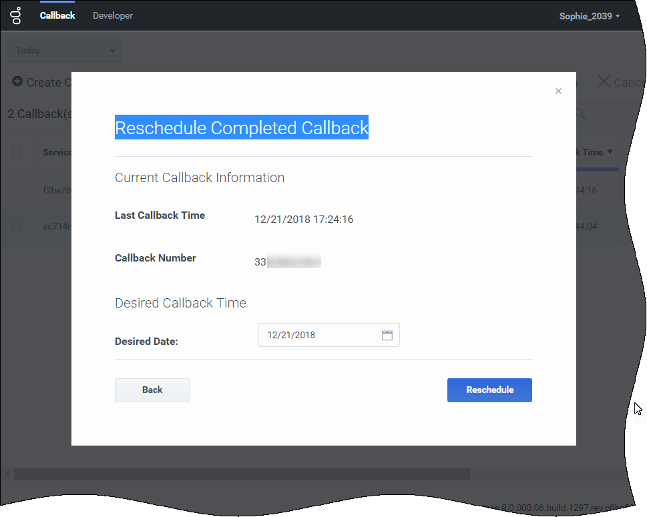Switch to the Developer tab
647x517 pixels.
[113, 15]
